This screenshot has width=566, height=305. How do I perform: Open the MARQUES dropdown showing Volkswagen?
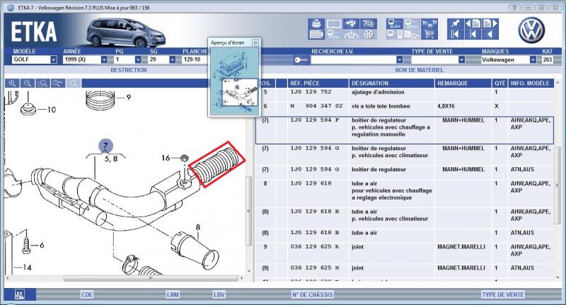point(533,59)
